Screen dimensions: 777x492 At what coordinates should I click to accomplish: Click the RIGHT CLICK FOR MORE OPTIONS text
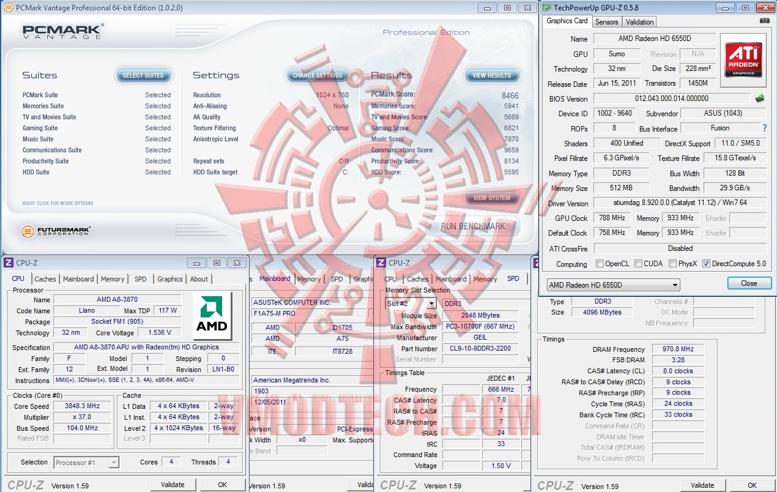pyautogui.click(x=58, y=203)
